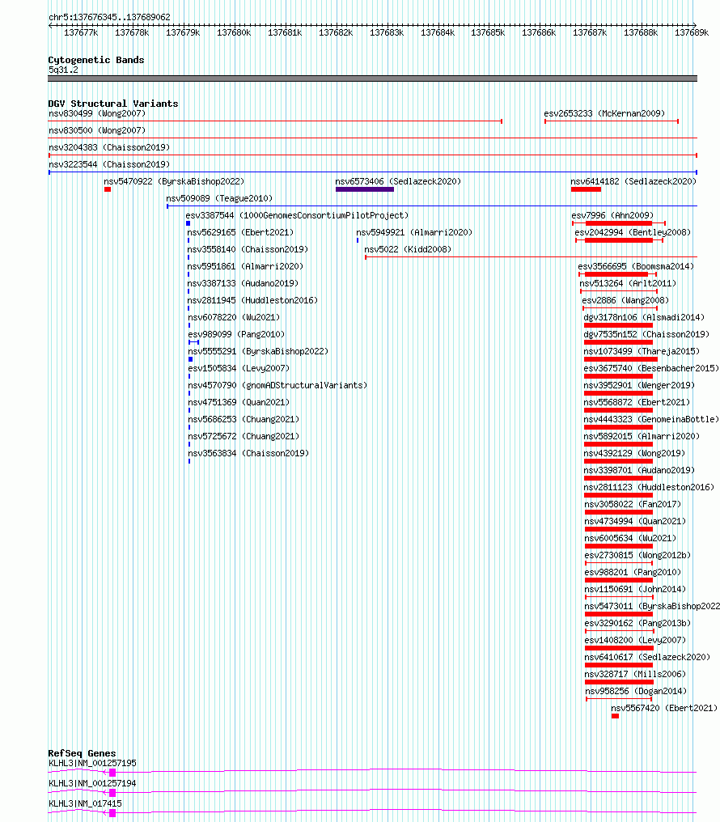Select the nsv3058022 (Fan2017) label
Screen dimensions: 720x822
pos(633,504)
